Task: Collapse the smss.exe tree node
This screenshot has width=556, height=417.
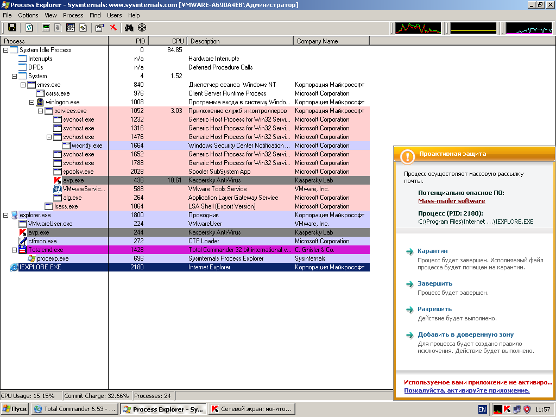Action: coord(23,85)
